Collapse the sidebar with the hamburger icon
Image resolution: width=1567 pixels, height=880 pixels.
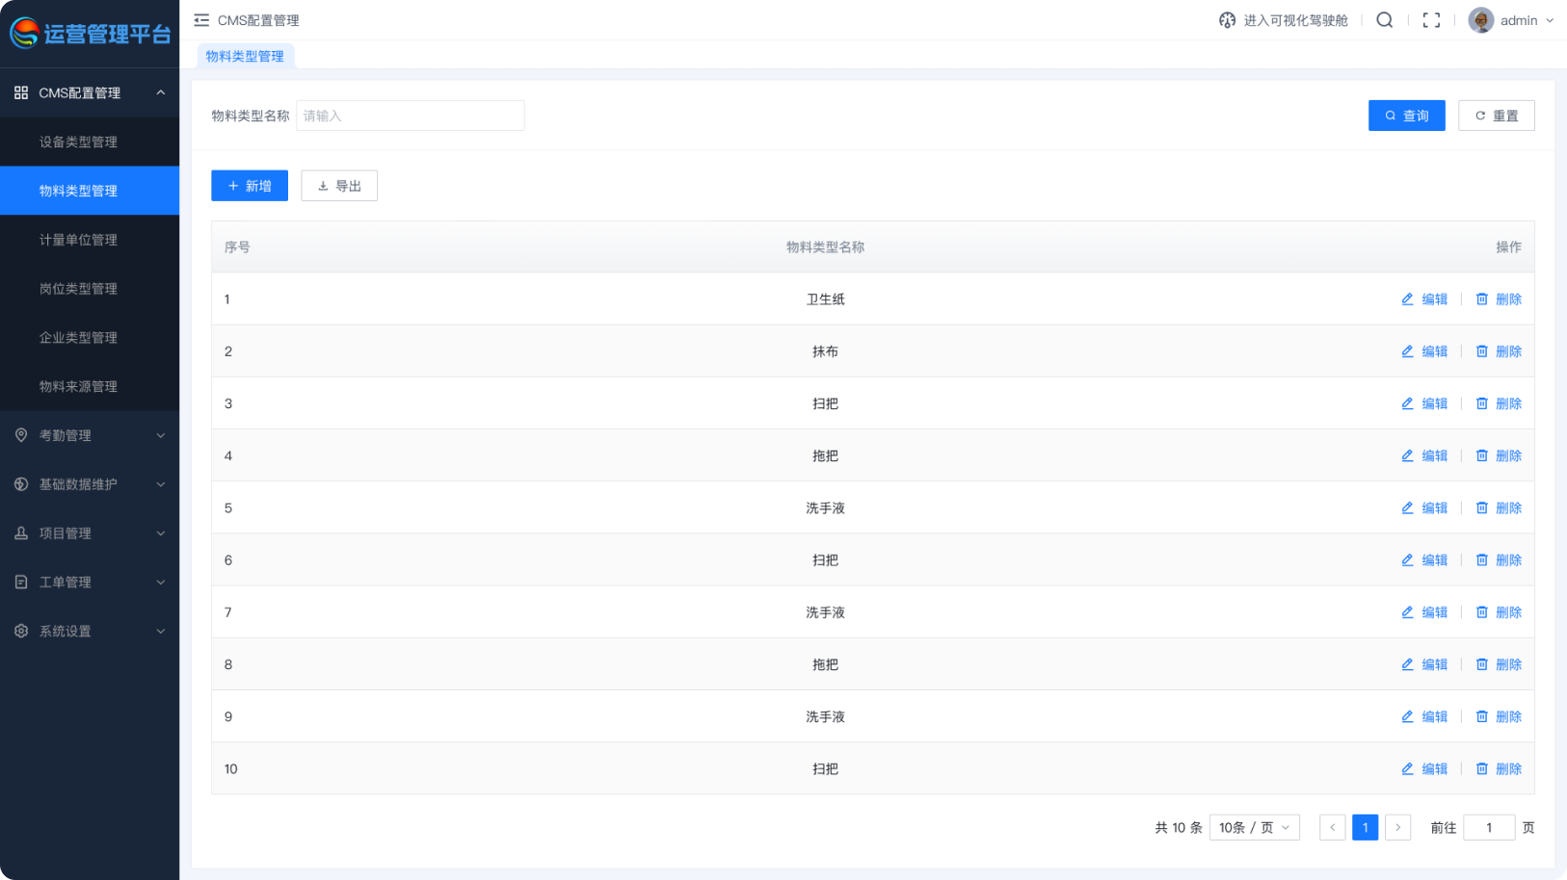201,20
